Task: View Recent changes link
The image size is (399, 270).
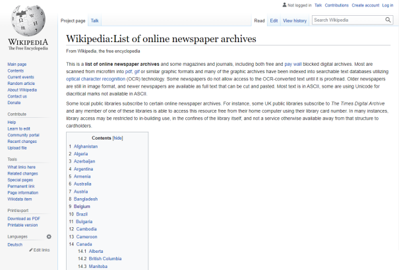Action: point(22,141)
